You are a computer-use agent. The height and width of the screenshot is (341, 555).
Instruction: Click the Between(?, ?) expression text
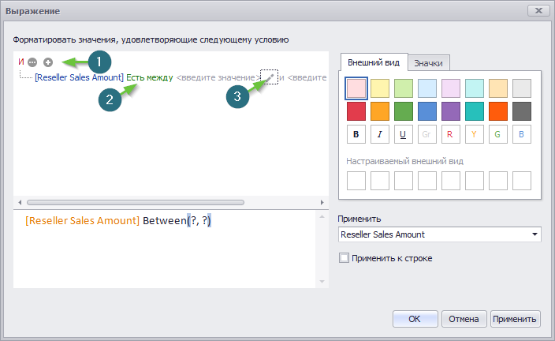(177, 221)
